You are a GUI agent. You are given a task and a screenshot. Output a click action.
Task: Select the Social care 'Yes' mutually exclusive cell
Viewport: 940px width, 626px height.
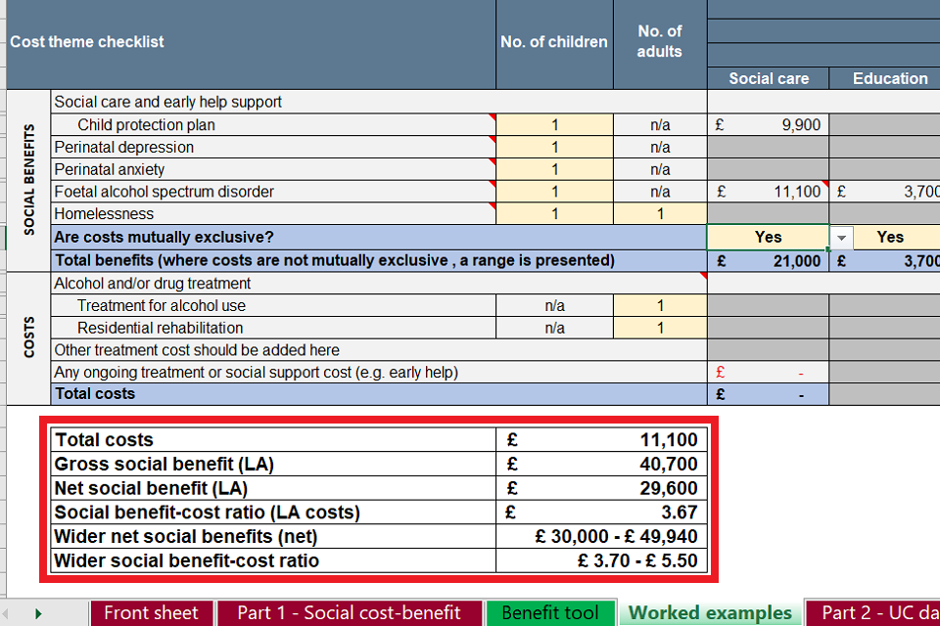(x=768, y=237)
